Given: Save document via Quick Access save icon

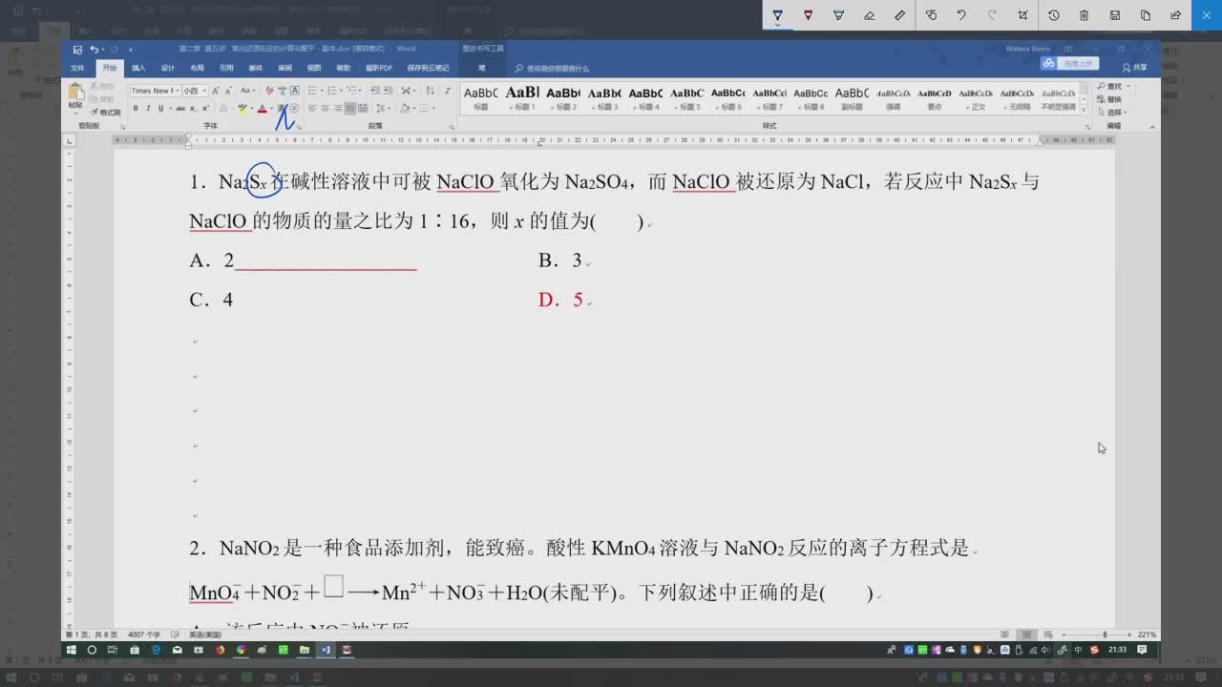Looking at the screenshot, I should (78, 49).
